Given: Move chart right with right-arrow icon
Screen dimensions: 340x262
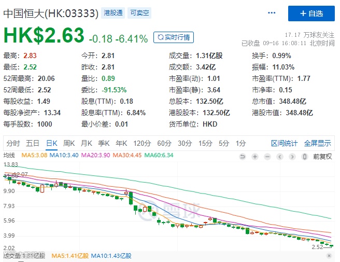Looking at the screenshot, I should pos(292,157).
